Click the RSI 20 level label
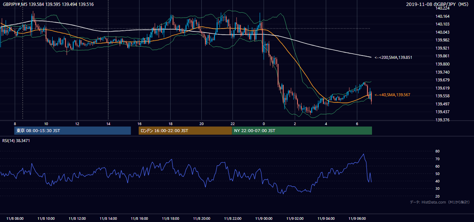This screenshot has height=222, width=474. pyautogui.click(x=437, y=196)
